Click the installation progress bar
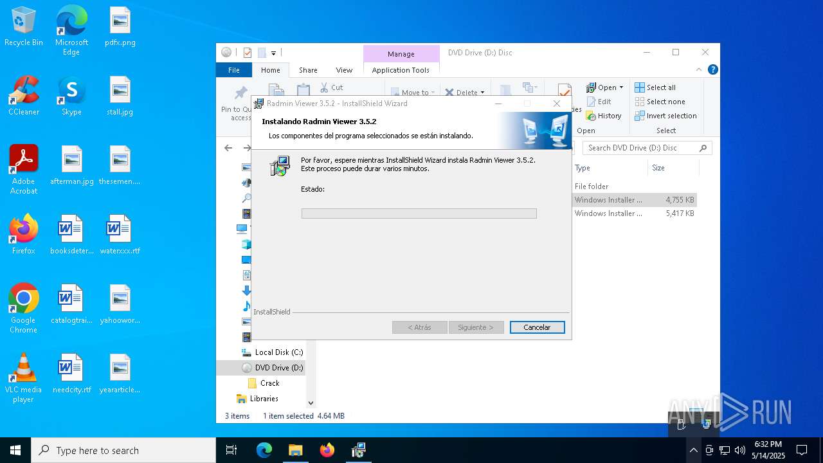This screenshot has width=823, height=463. (419, 213)
